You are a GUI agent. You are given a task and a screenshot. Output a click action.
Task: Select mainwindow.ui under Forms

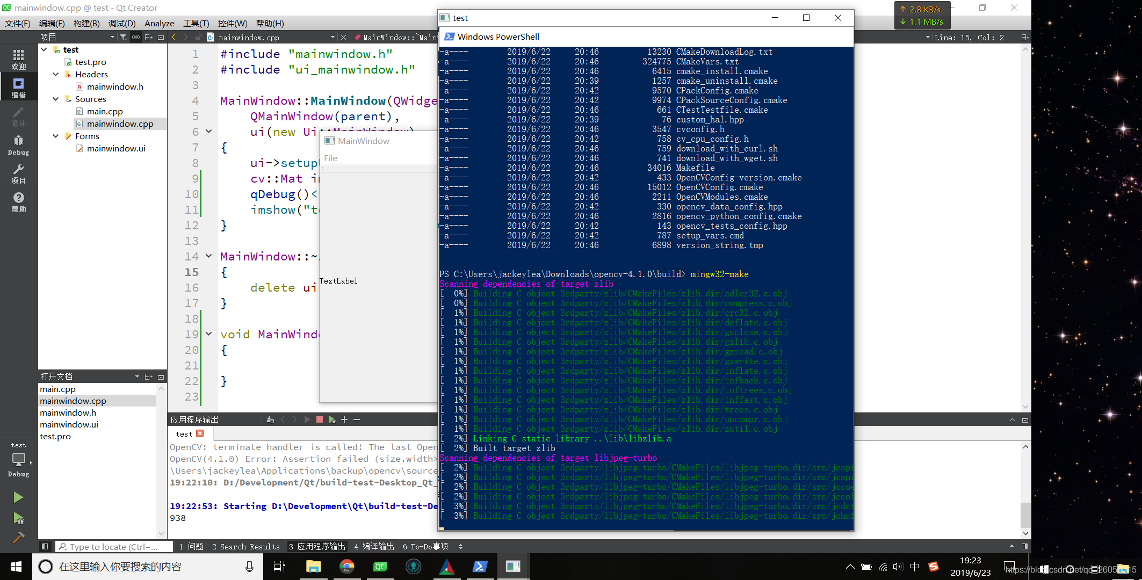click(116, 148)
